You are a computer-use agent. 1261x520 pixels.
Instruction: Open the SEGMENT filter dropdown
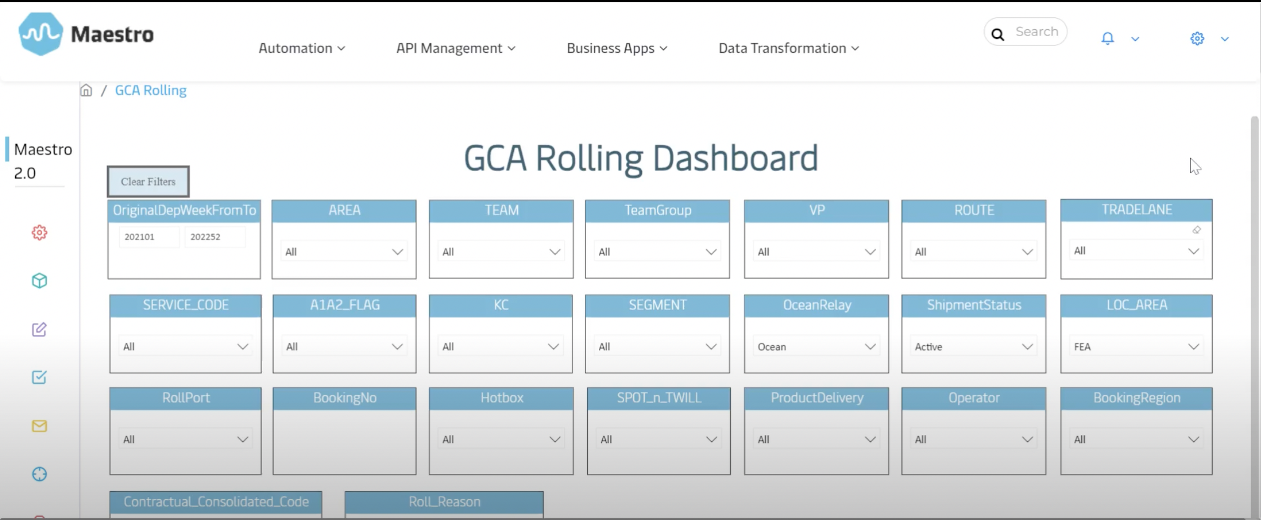(x=658, y=346)
